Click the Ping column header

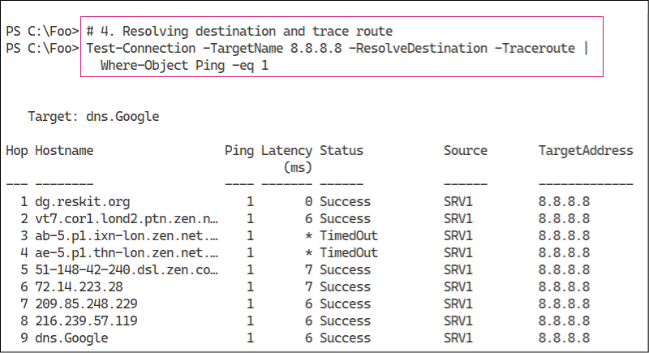click(x=239, y=151)
